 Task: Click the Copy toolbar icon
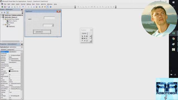click(15, 7)
